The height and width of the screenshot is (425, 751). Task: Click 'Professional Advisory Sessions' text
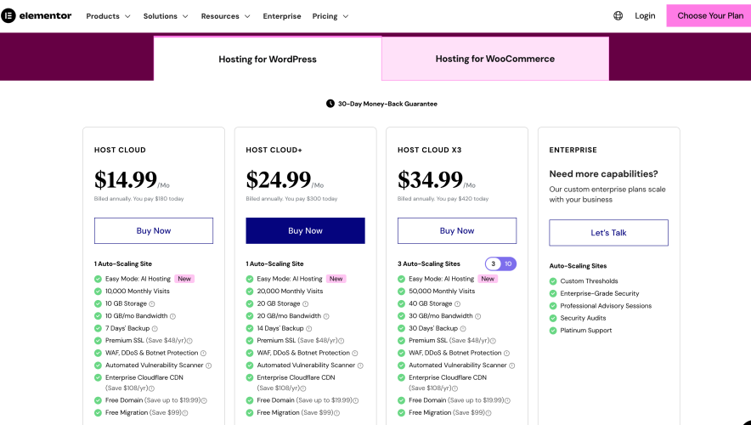(x=606, y=306)
